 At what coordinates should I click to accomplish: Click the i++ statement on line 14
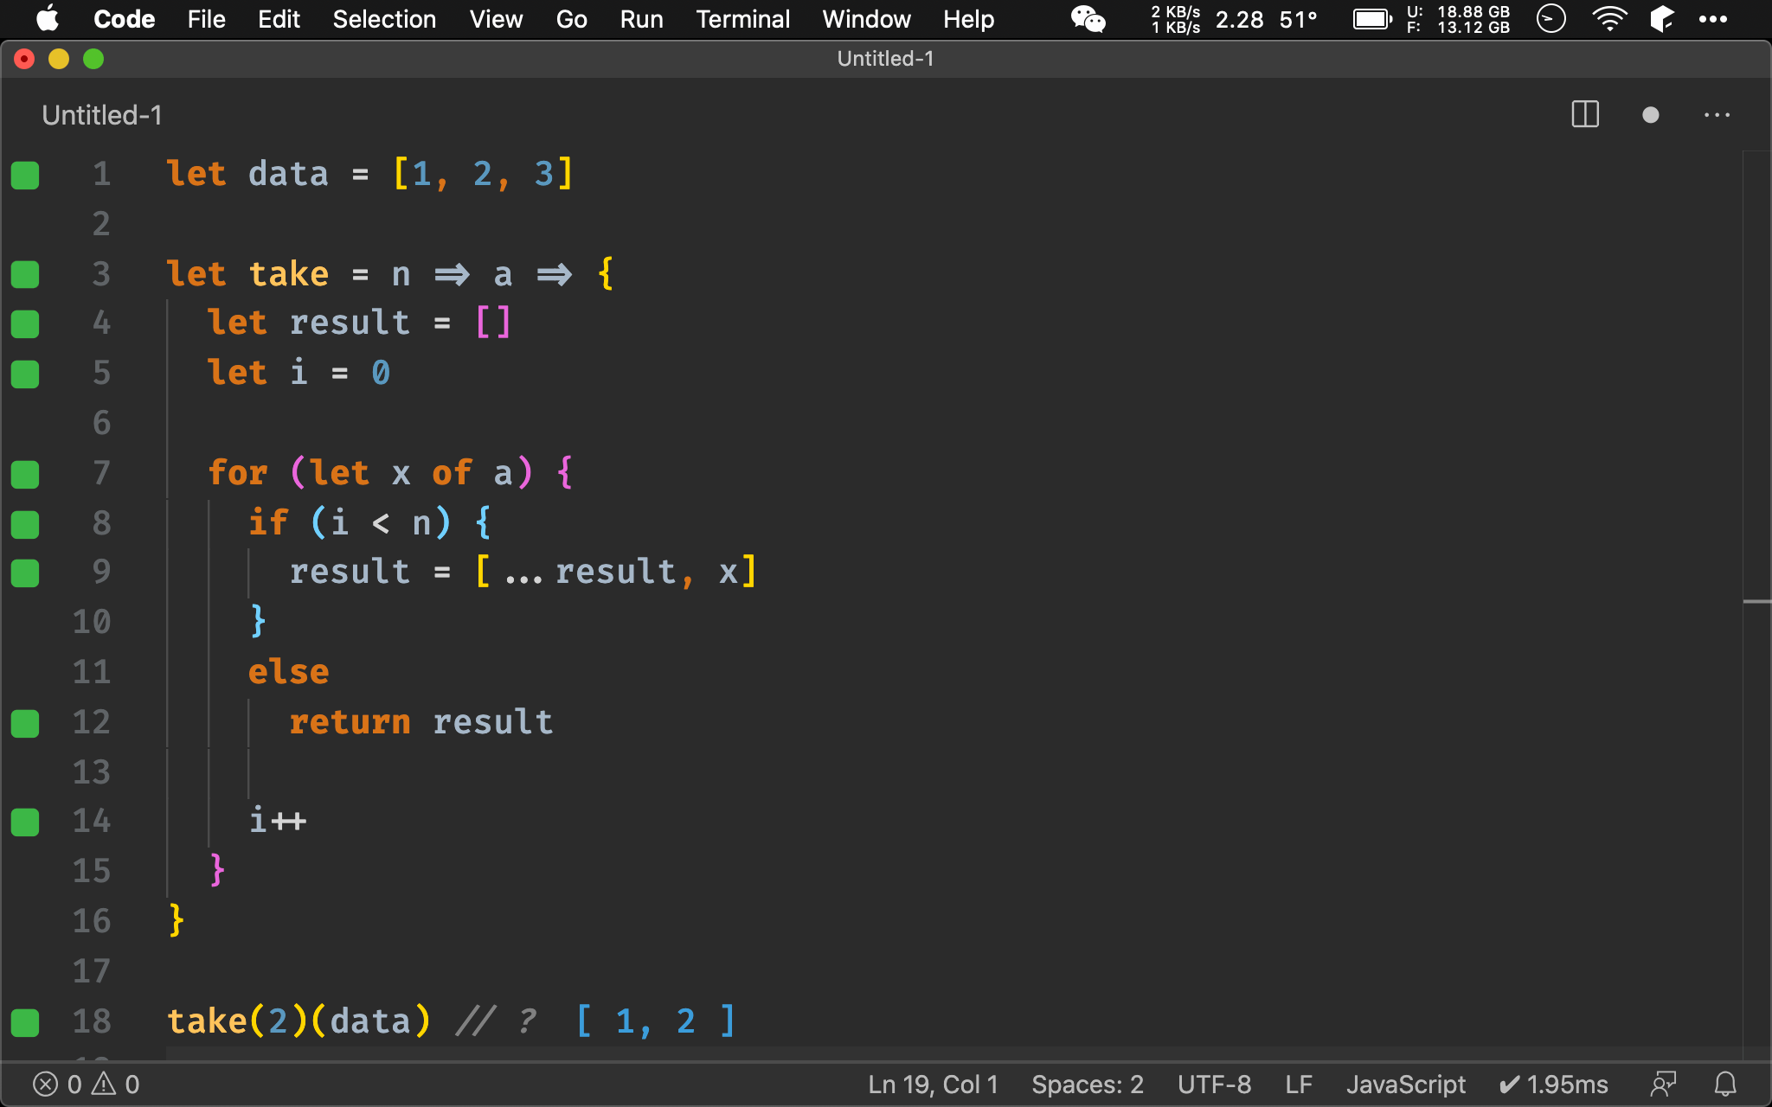(x=278, y=821)
